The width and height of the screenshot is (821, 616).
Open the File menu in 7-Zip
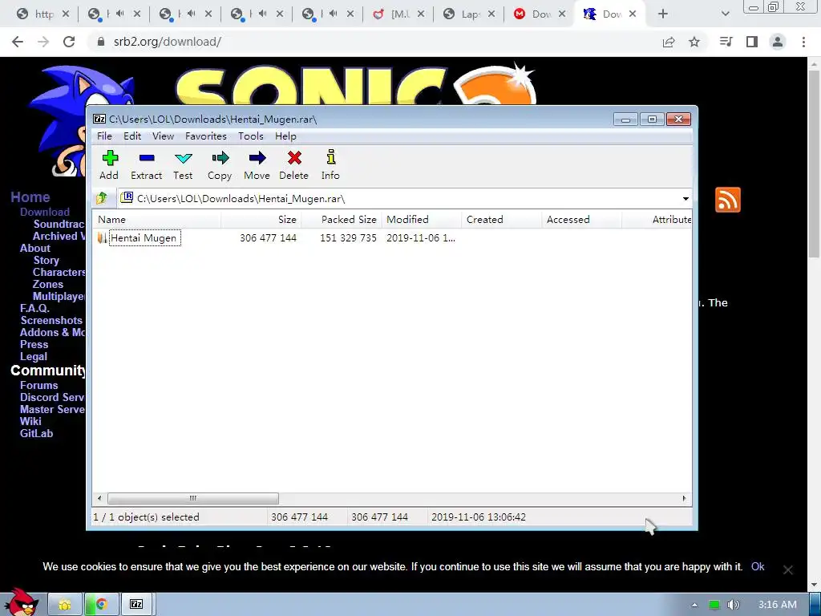104,136
